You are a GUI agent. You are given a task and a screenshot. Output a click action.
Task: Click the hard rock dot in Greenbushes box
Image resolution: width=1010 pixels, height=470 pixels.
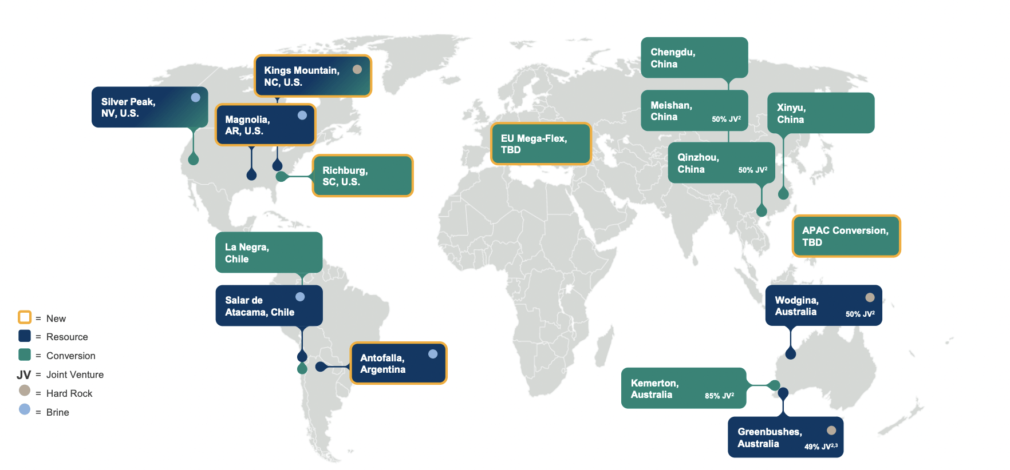pos(831,430)
